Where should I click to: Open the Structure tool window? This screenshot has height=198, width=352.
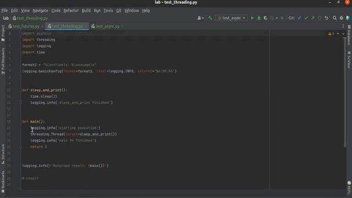coord(3,154)
